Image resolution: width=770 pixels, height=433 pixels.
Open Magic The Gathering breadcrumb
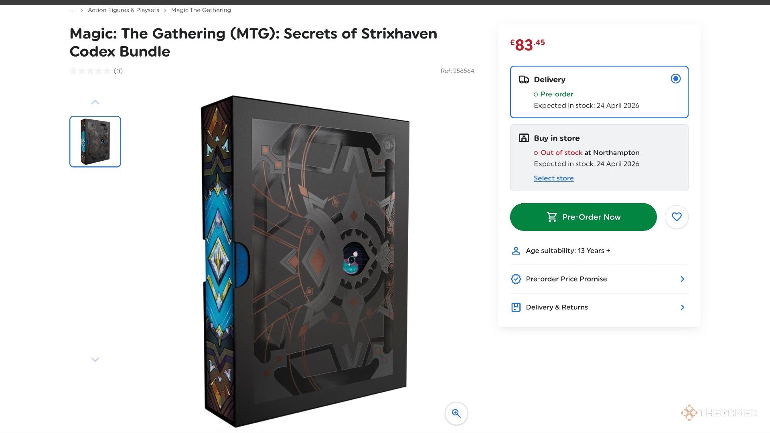[x=201, y=10]
